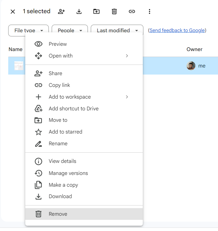Click the move-to-folder icon in top toolbar
This screenshot has height=231, width=218.
96,11
